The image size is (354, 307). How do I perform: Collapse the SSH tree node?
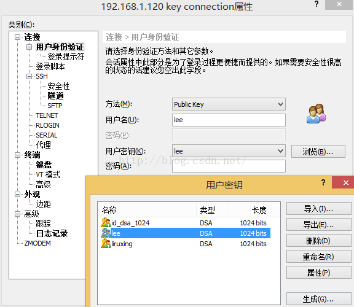pos(29,76)
